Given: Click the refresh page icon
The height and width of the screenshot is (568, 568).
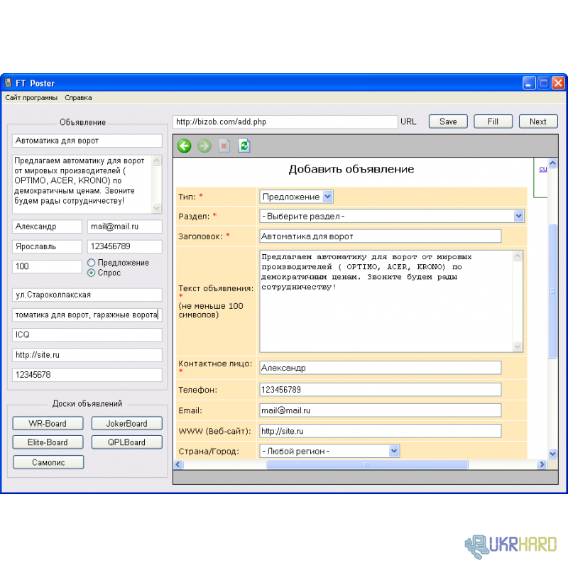Looking at the screenshot, I should (x=244, y=146).
